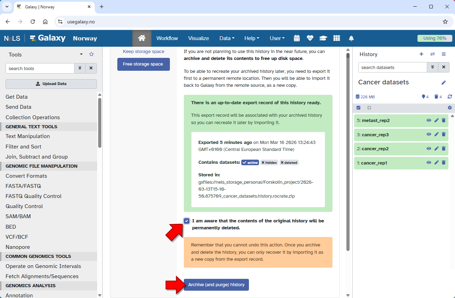455x298 pixels.
Task: Toggle select-all datasets checkbox in history
Action: pos(359,108)
